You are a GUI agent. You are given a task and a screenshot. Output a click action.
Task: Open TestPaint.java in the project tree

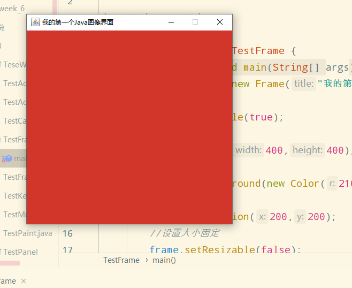click(x=28, y=233)
